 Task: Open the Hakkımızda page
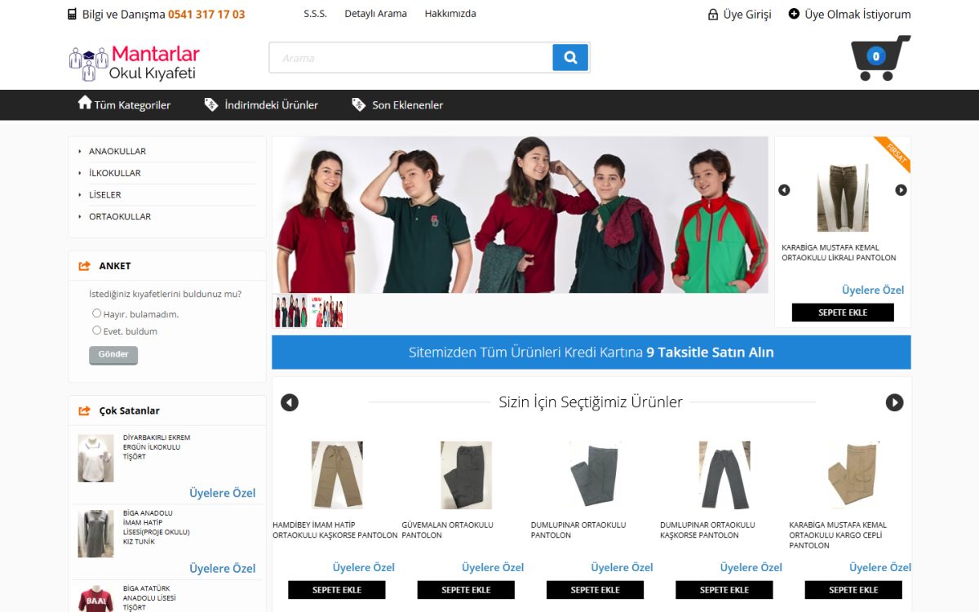(450, 14)
